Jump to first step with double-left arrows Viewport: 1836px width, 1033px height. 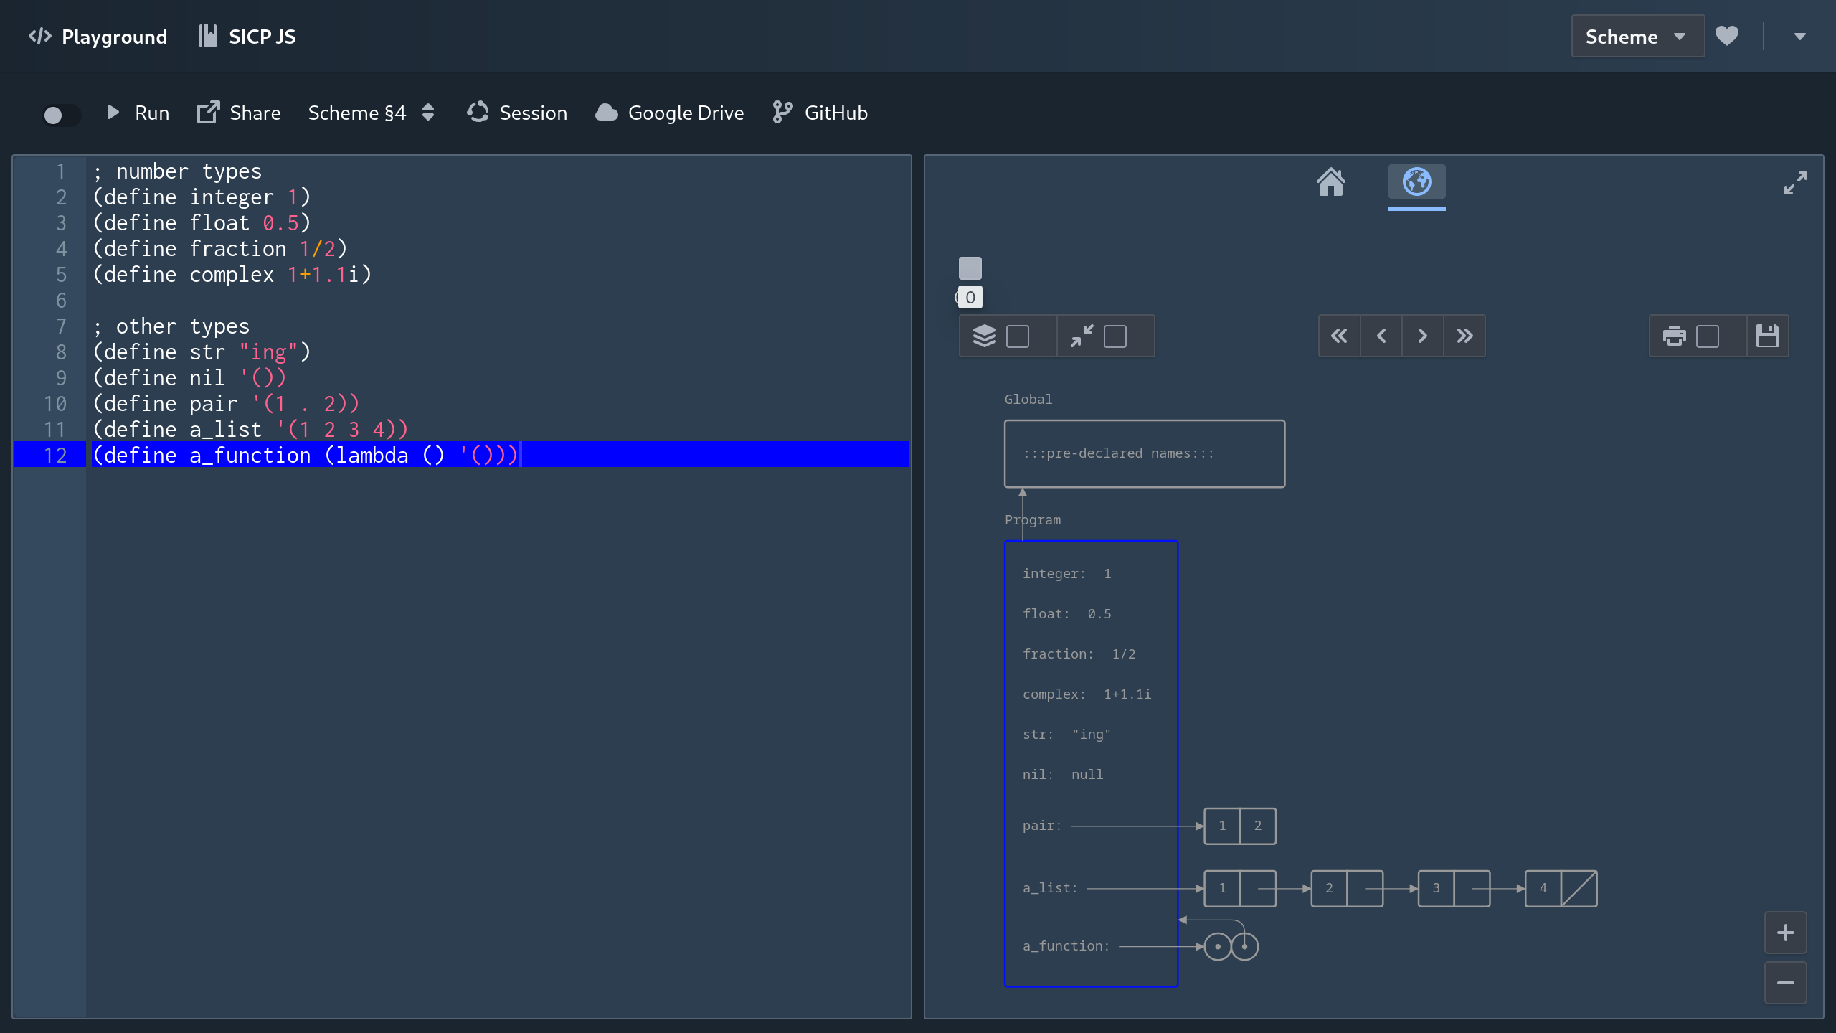[x=1339, y=336]
